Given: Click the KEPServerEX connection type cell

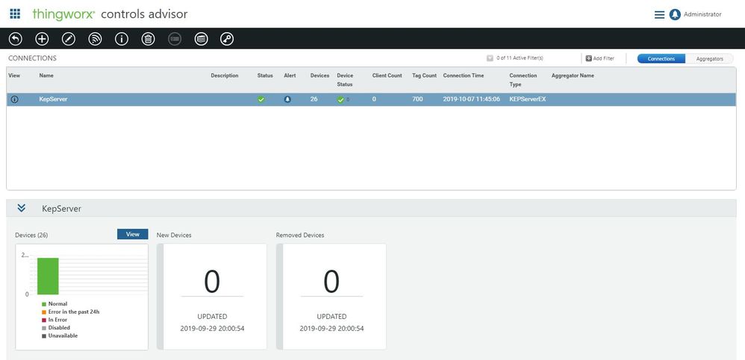Looking at the screenshot, I should coord(527,100).
